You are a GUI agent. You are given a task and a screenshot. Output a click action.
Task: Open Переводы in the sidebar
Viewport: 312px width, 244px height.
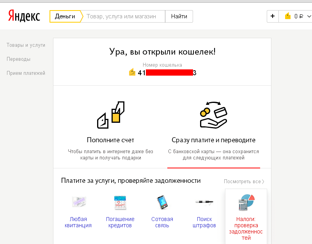tap(18, 59)
